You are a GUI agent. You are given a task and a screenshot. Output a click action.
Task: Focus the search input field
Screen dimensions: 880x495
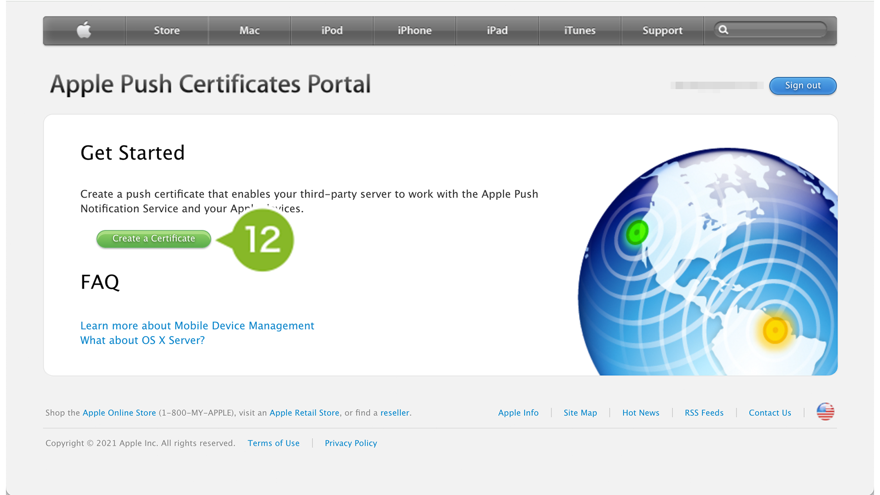coord(777,30)
